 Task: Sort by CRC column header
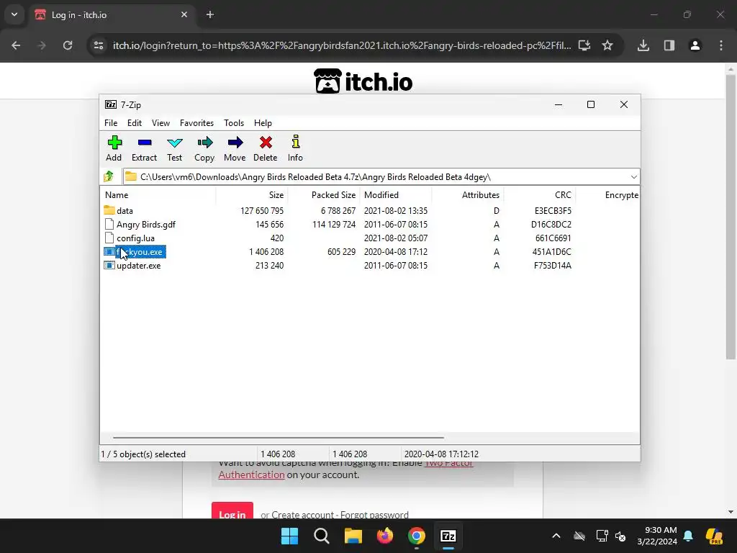pos(540,194)
